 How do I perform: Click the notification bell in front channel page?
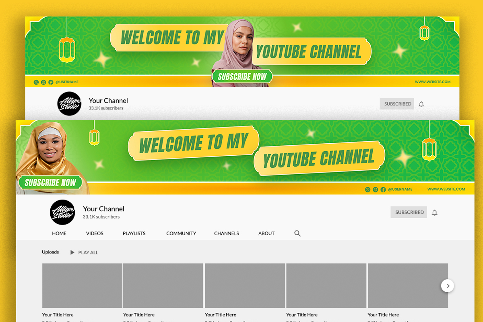coord(435,213)
